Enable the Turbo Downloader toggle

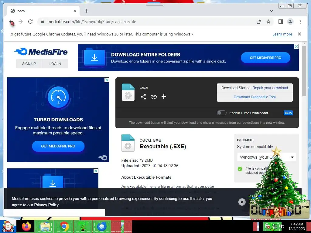click(x=221, y=113)
